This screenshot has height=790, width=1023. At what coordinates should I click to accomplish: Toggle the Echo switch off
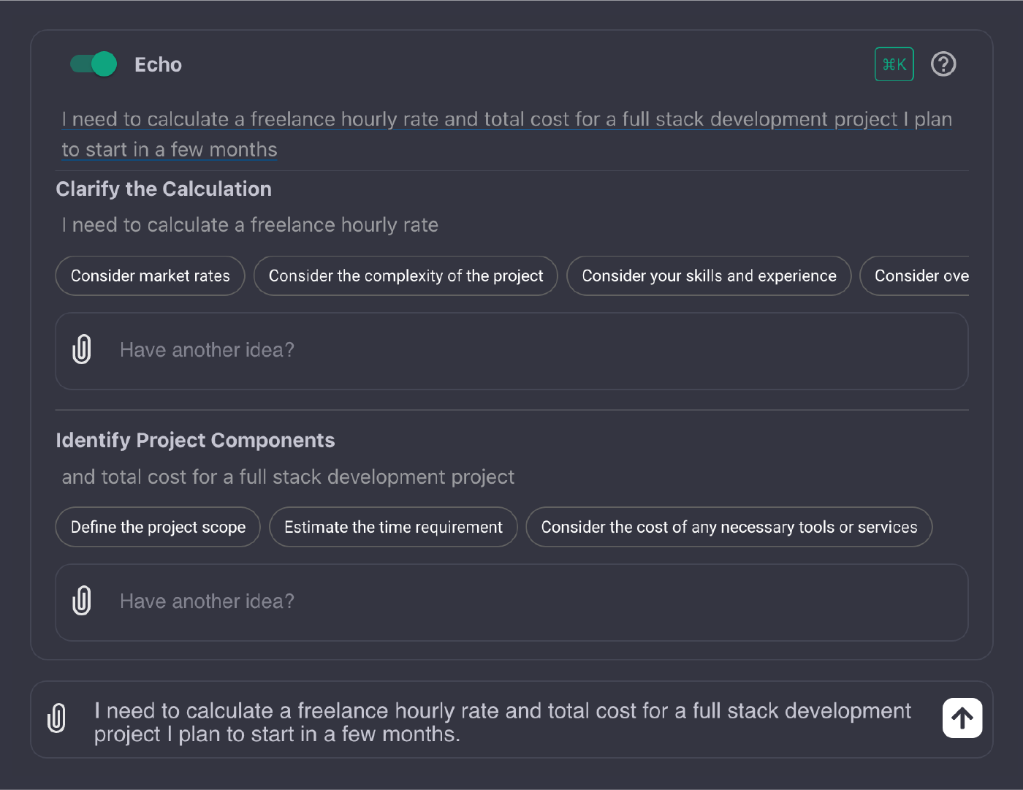coord(94,64)
